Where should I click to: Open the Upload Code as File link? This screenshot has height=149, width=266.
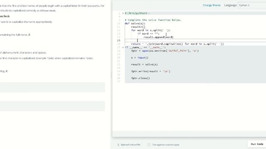[x=131, y=144]
